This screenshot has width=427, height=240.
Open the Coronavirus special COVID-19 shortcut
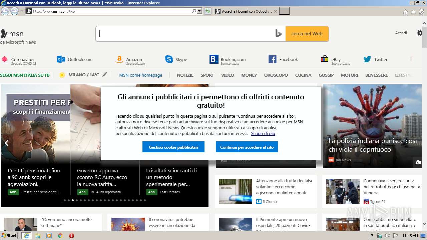click(x=19, y=60)
